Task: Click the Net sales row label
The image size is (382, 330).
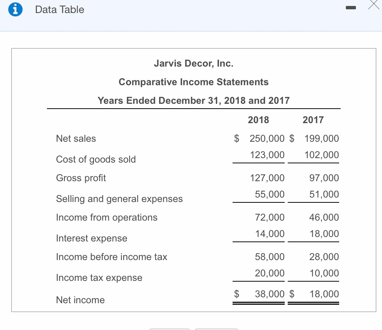Action: (x=76, y=138)
